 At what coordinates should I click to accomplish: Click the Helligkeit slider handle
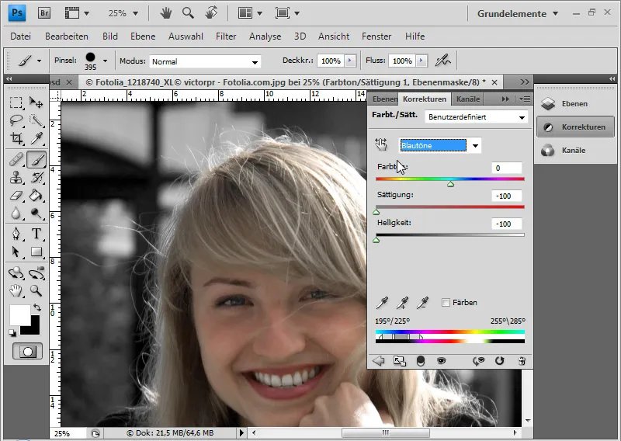pos(376,240)
